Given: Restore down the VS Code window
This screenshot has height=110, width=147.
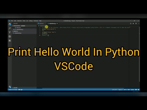Looking at the screenshot, I should tap(134, 21).
